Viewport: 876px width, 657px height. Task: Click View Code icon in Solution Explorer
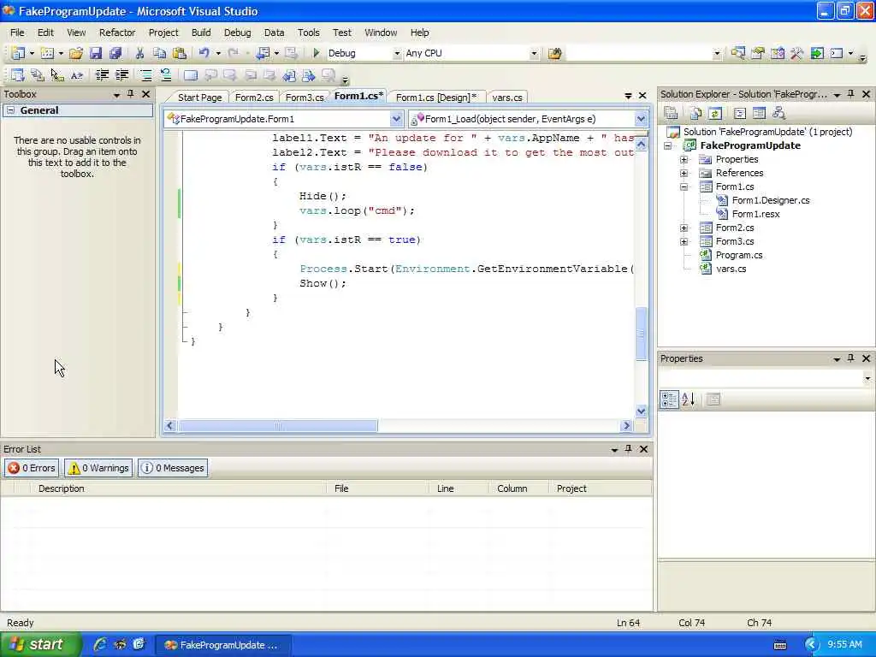[x=740, y=114]
